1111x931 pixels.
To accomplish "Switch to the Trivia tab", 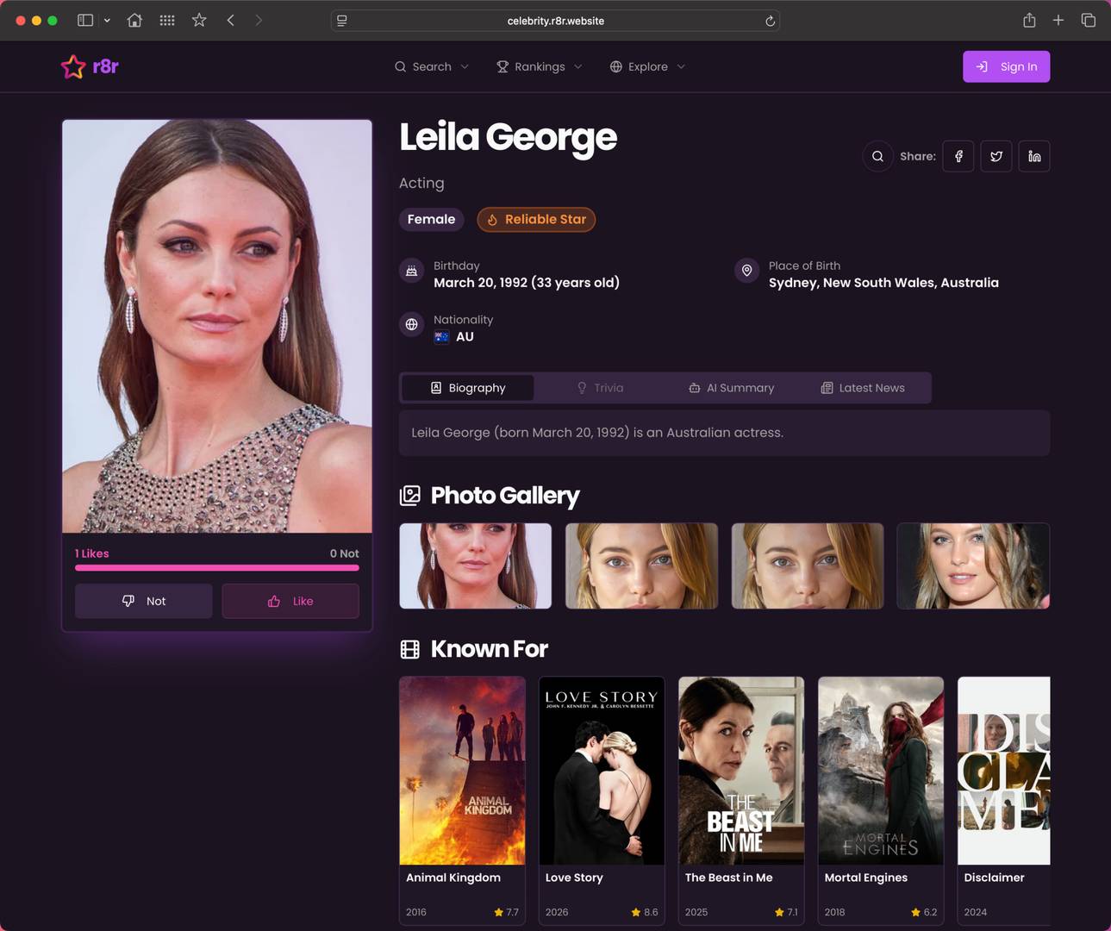I will tap(601, 387).
